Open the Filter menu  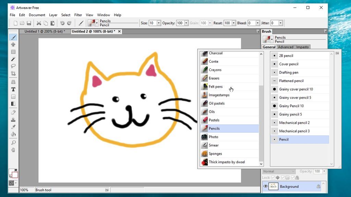(78, 15)
